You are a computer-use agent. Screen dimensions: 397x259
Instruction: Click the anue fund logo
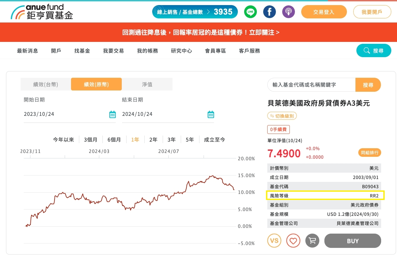click(42, 12)
